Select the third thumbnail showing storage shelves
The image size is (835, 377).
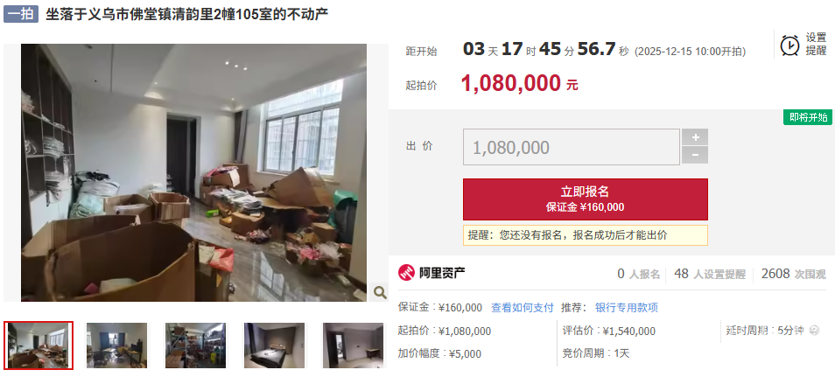(195, 345)
